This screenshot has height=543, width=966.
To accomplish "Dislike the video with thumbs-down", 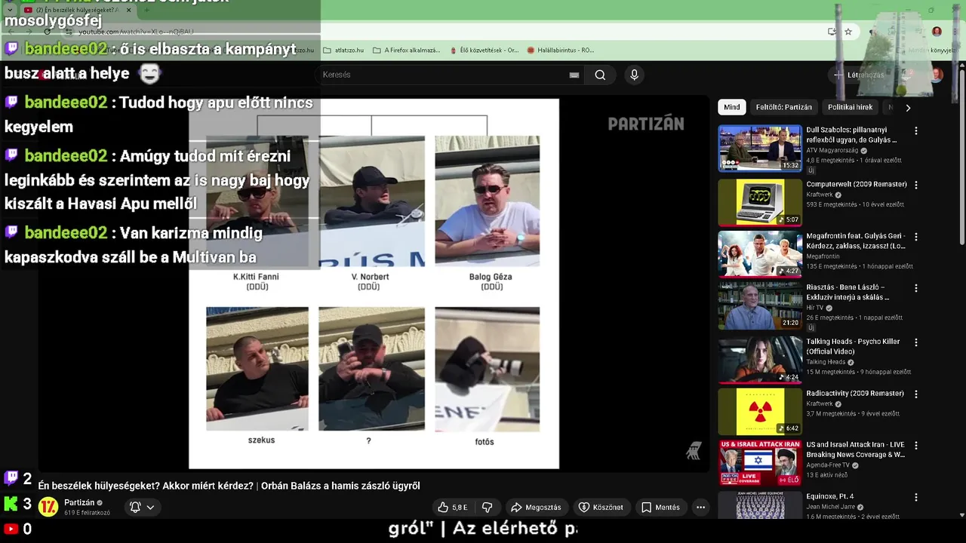I will click(487, 508).
